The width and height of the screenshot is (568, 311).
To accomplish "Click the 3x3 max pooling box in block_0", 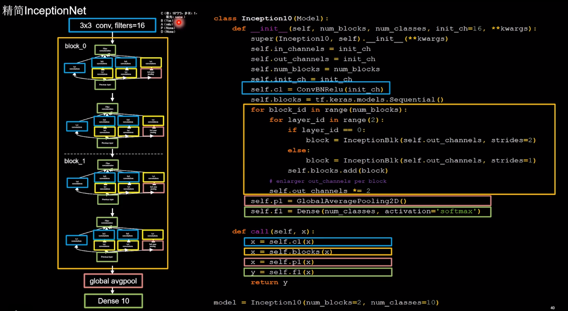I will [x=150, y=72].
